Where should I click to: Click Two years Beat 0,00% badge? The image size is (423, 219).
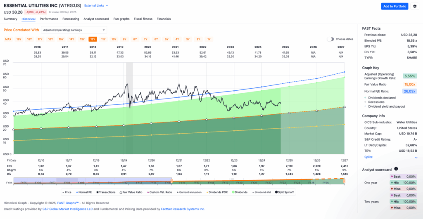pyautogui.click(x=403, y=195)
